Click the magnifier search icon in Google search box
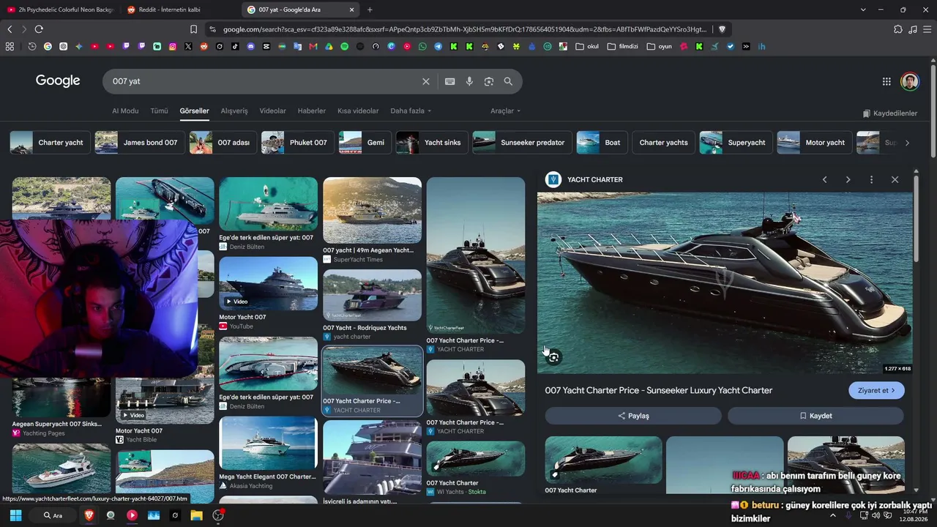The height and width of the screenshot is (527, 937). (508, 81)
